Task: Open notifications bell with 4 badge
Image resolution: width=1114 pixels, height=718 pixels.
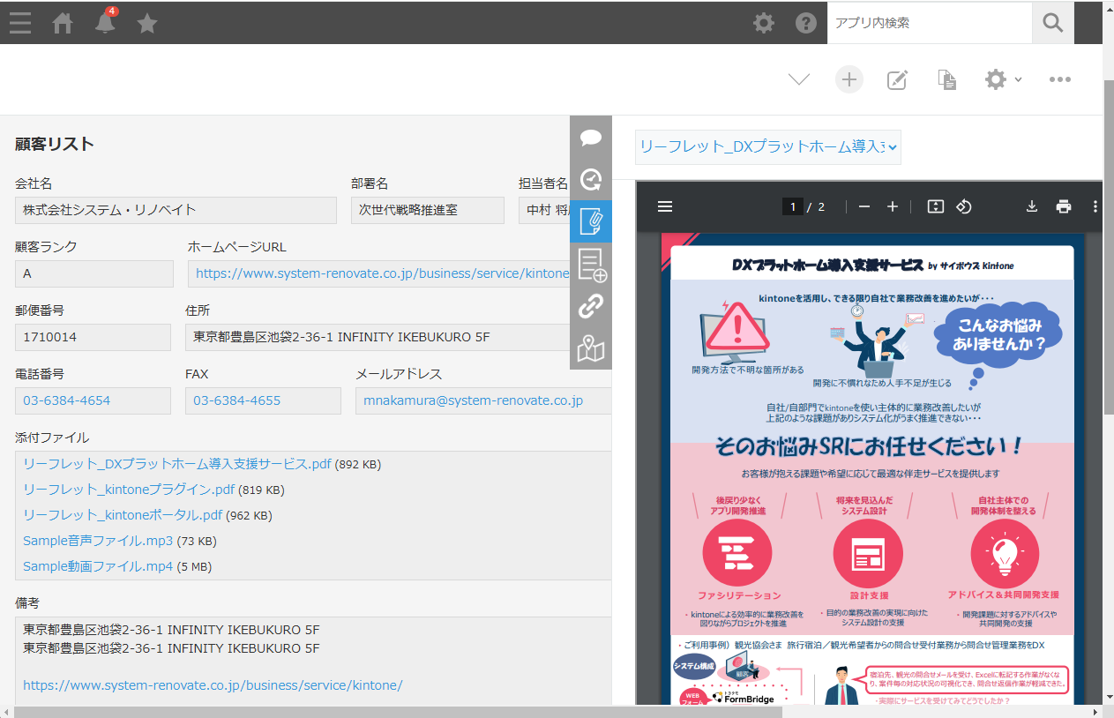Action: pos(106,21)
